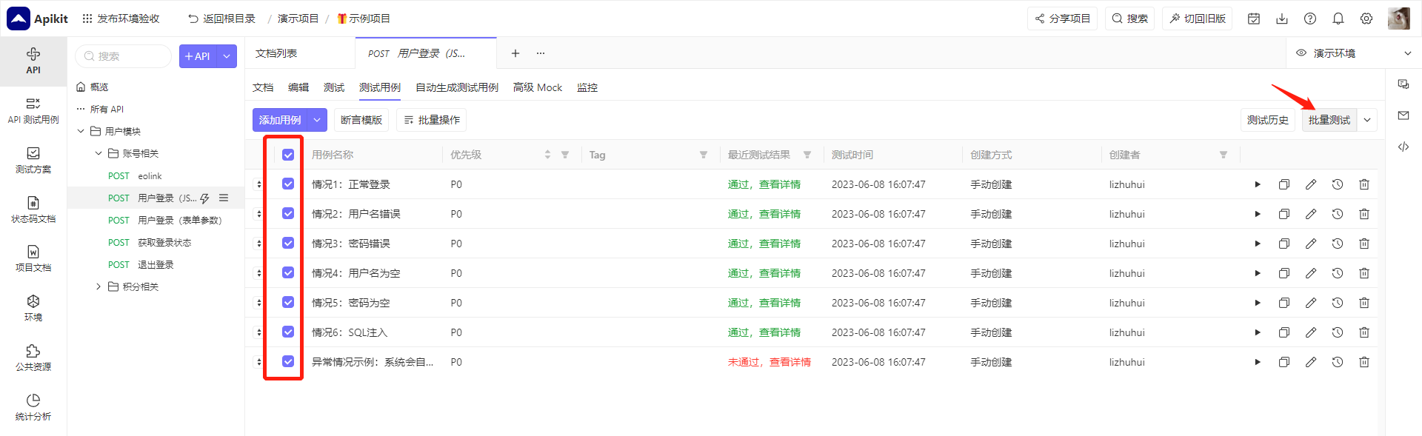
Task: Click the help question mark icon
Action: tap(1310, 19)
